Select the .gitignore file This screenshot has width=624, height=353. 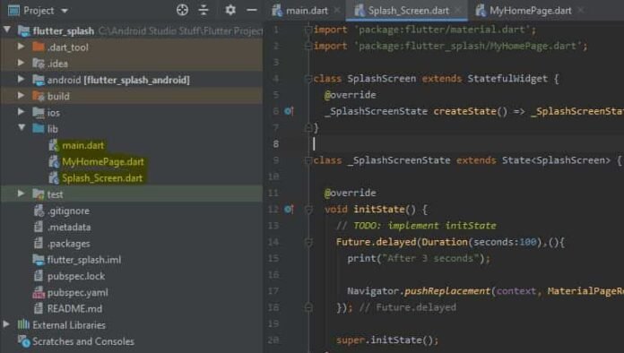pyautogui.click(x=68, y=211)
